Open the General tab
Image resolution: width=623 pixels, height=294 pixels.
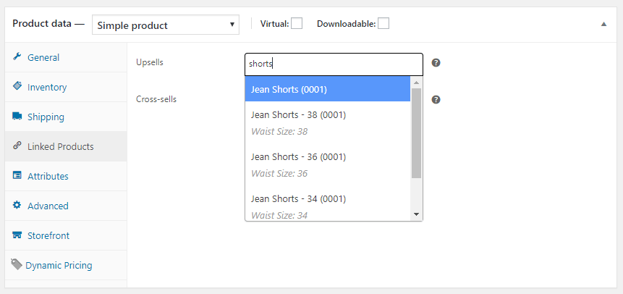(x=66, y=57)
